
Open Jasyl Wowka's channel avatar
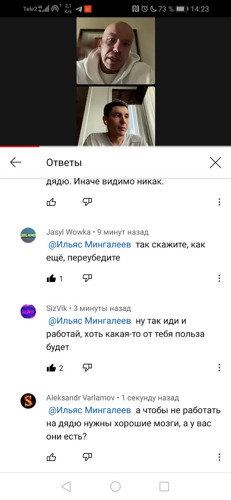28,235
